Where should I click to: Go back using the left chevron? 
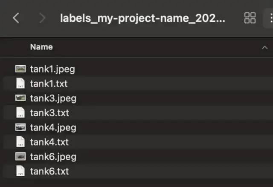(x=16, y=18)
